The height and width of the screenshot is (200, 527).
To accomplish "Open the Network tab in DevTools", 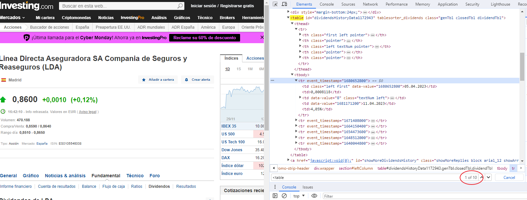I will pyautogui.click(x=370, y=4).
